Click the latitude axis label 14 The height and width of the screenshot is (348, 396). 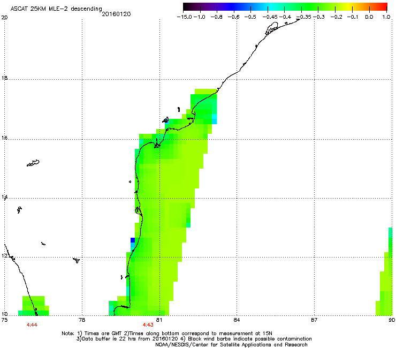click(x=4, y=197)
